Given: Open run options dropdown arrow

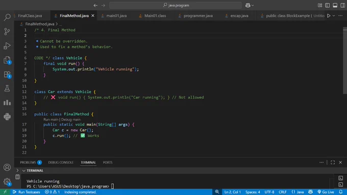Looking at the screenshot, I should point(334,16).
